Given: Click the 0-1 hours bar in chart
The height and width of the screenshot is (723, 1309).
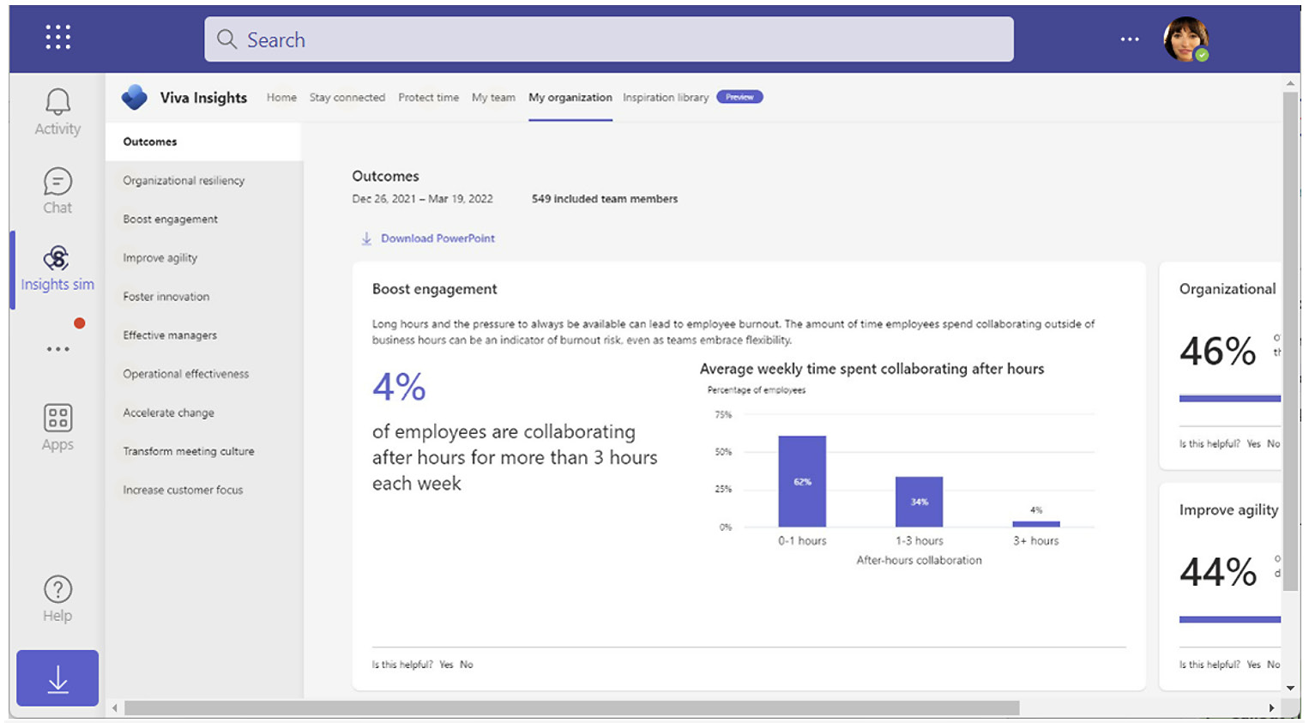Looking at the screenshot, I should [802, 481].
